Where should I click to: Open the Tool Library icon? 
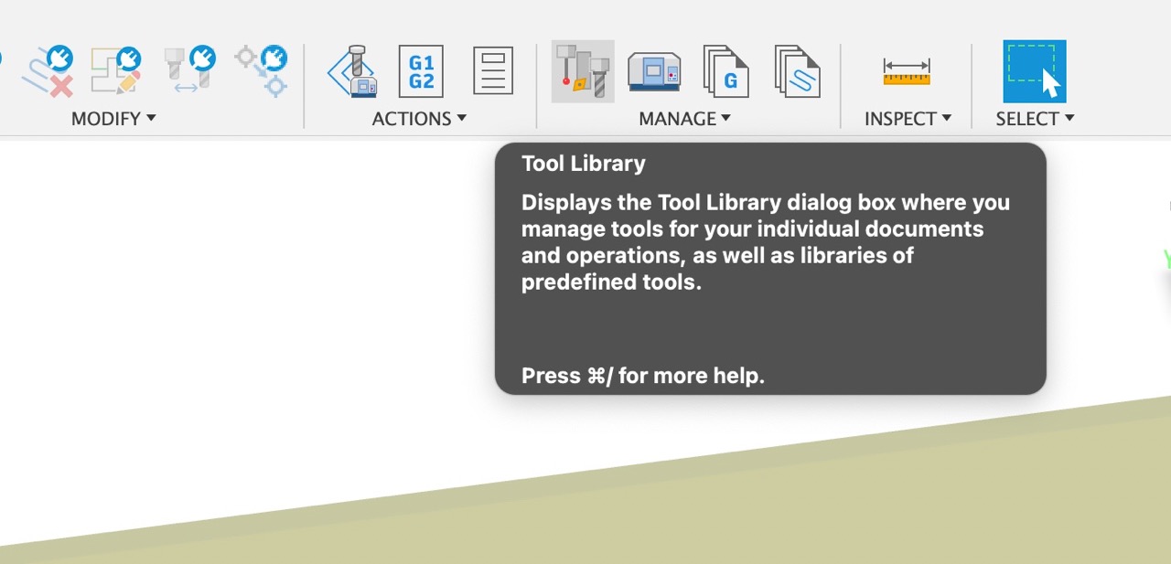[x=583, y=71]
